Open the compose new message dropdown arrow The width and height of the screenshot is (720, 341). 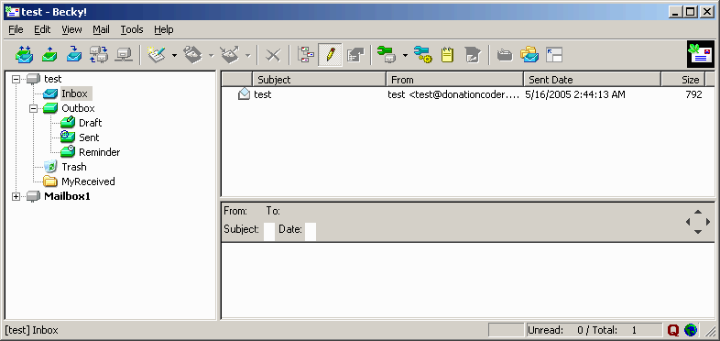174,55
